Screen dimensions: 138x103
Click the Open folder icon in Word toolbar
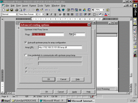(7, 10)
